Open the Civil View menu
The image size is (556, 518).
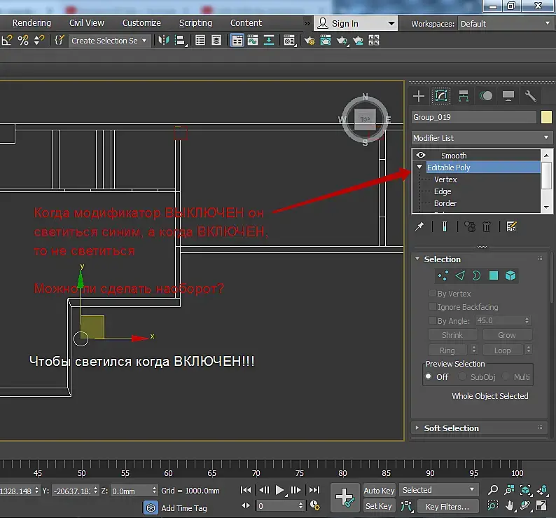pyautogui.click(x=87, y=23)
